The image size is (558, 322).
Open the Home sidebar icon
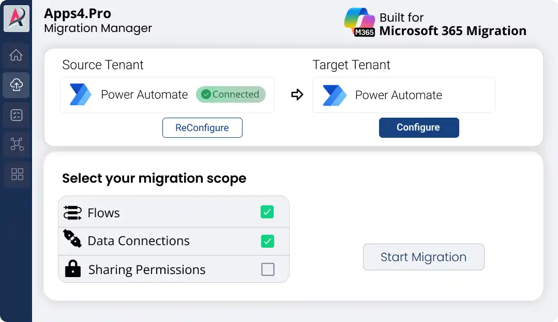(16, 55)
